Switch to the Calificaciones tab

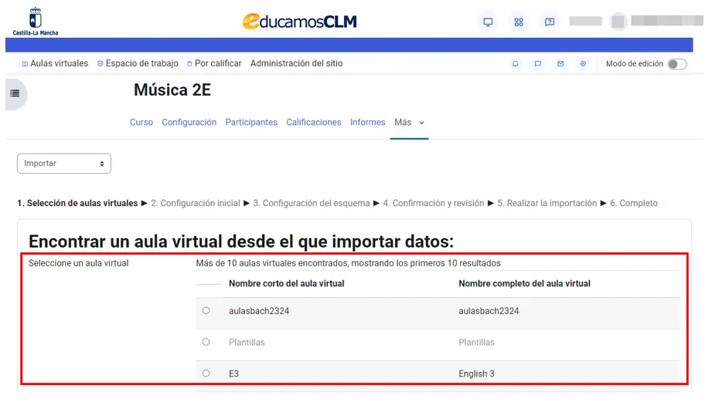click(313, 123)
